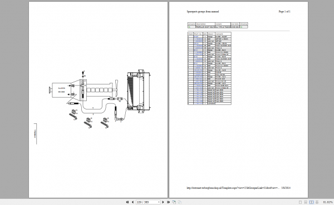Open the teberg URL link in page footer
Screen dimensions: 334x205
click(233, 188)
